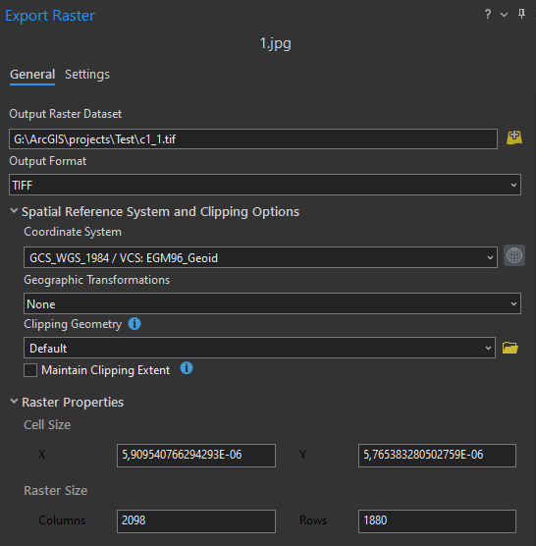Enable Maintain Clipping Extent checkbox

click(x=30, y=370)
